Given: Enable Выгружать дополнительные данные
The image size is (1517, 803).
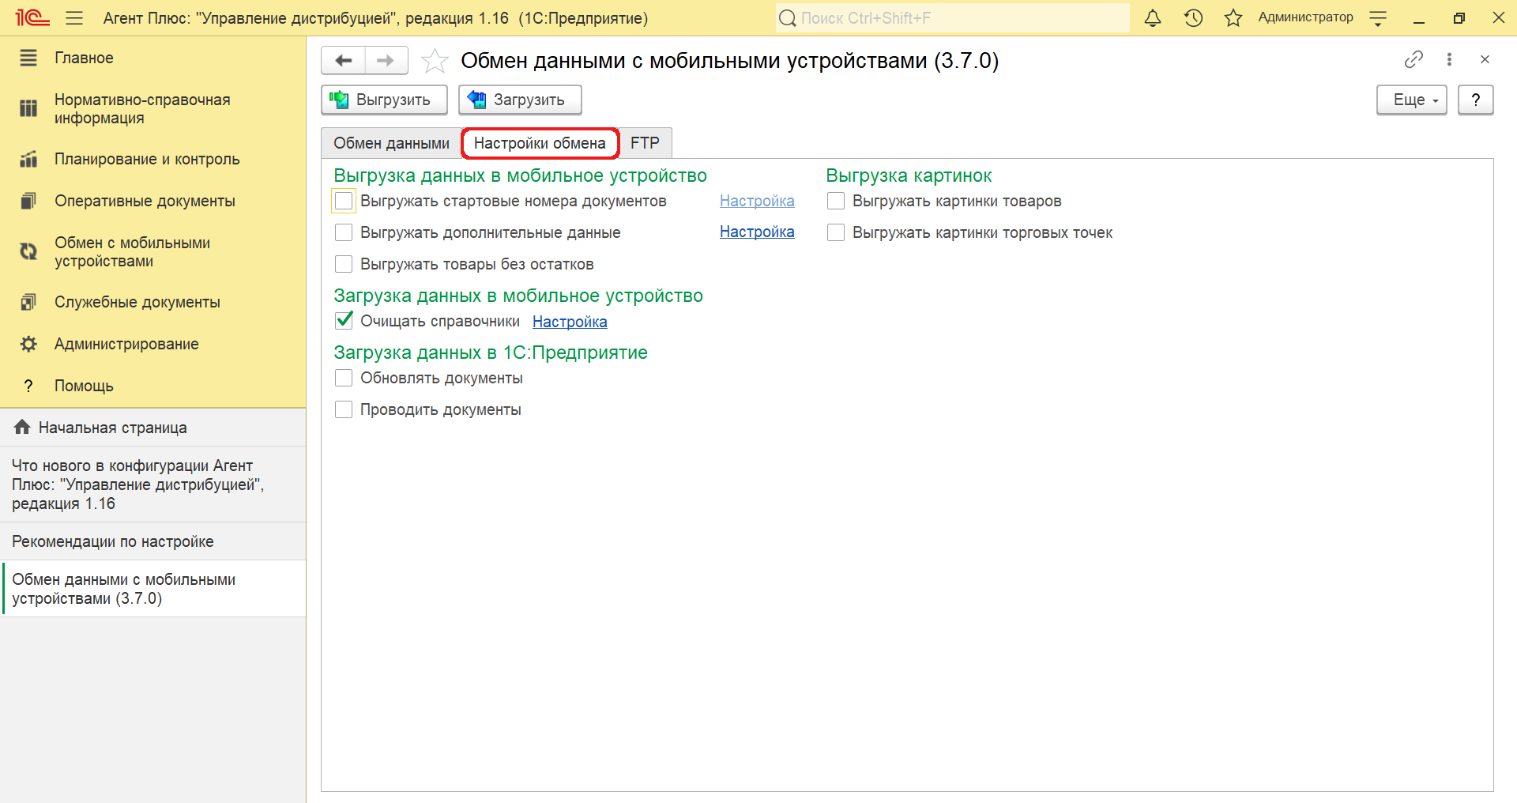Looking at the screenshot, I should tap(344, 232).
